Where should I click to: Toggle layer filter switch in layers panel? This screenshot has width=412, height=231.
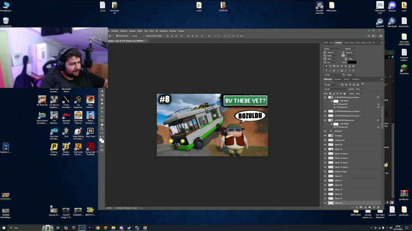[362, 84]
